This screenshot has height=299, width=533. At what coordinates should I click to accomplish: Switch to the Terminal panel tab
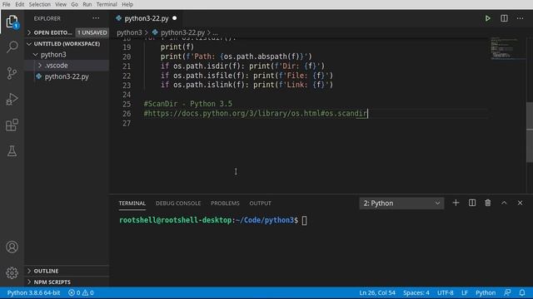pyautogui.click(x=132, y=203)
